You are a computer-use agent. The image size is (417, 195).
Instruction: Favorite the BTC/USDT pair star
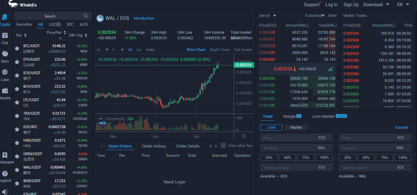coord(17,48)
